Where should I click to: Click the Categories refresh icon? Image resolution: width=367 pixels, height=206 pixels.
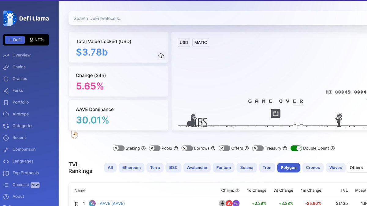(6, 126)
